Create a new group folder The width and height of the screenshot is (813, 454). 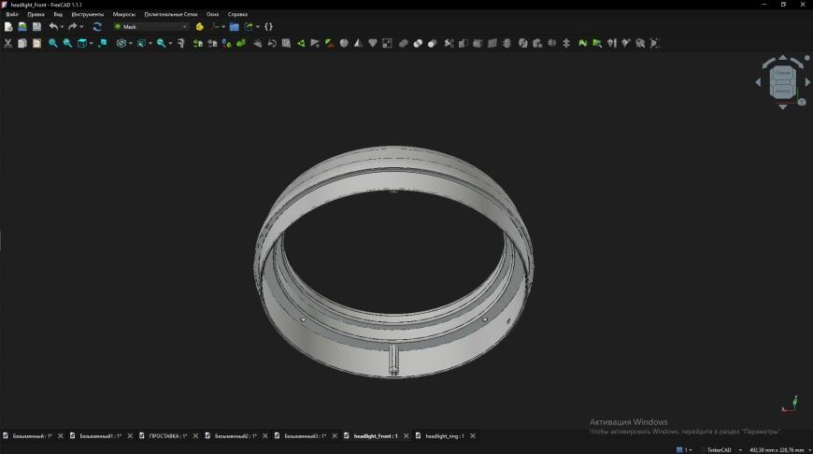pos(235,26)
